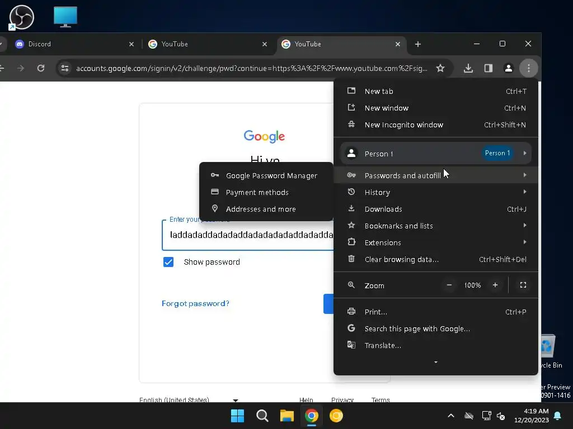The height and width of the screenshot is (429, 573).
Task: Close the active YouTube tab
Action: 398,44
